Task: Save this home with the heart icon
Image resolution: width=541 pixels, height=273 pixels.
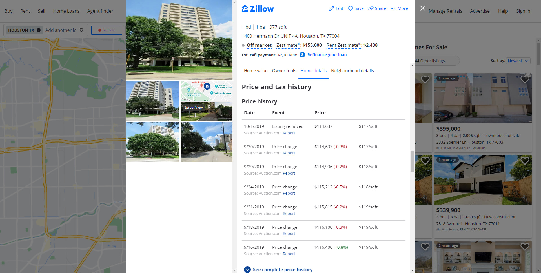Action: [351, 8]
